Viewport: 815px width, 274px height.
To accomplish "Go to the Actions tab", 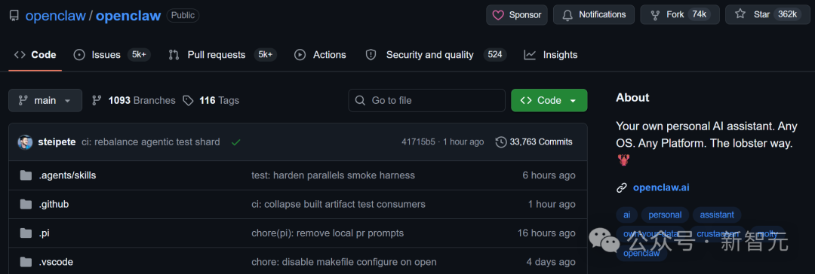I will click(320, 54).
